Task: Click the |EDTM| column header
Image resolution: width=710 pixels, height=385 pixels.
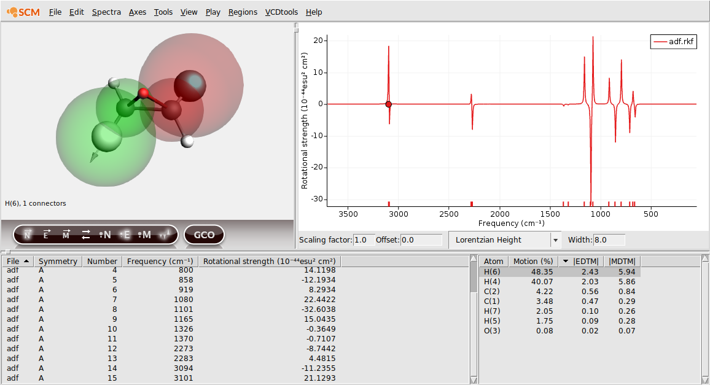Action: 581,262
